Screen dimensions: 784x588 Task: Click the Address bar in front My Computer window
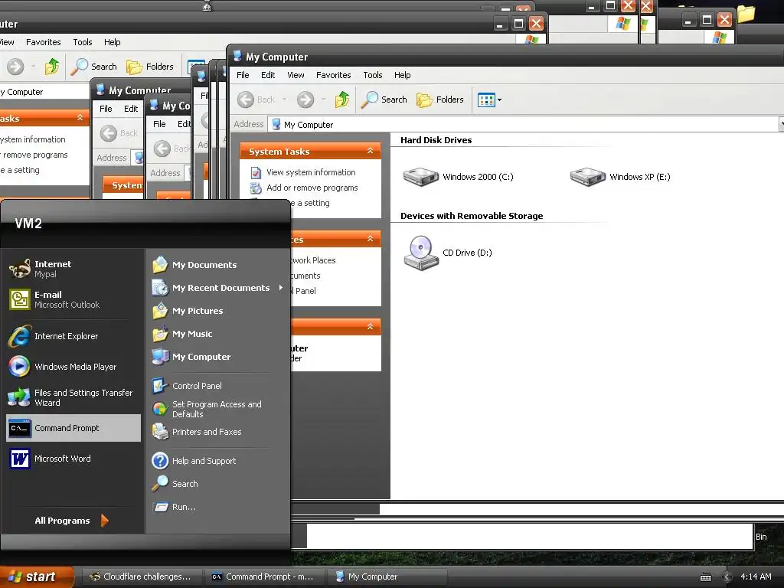click(x=524, y=125)
